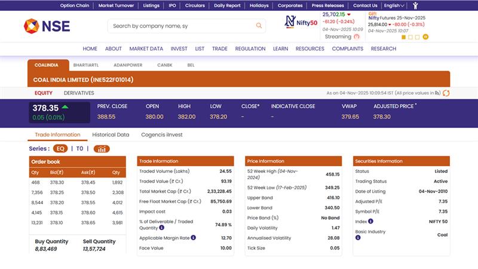This screenshot has width=478, height=269.
Task: Refresh quote data with orange reload icon
Action: coord(446,93)
